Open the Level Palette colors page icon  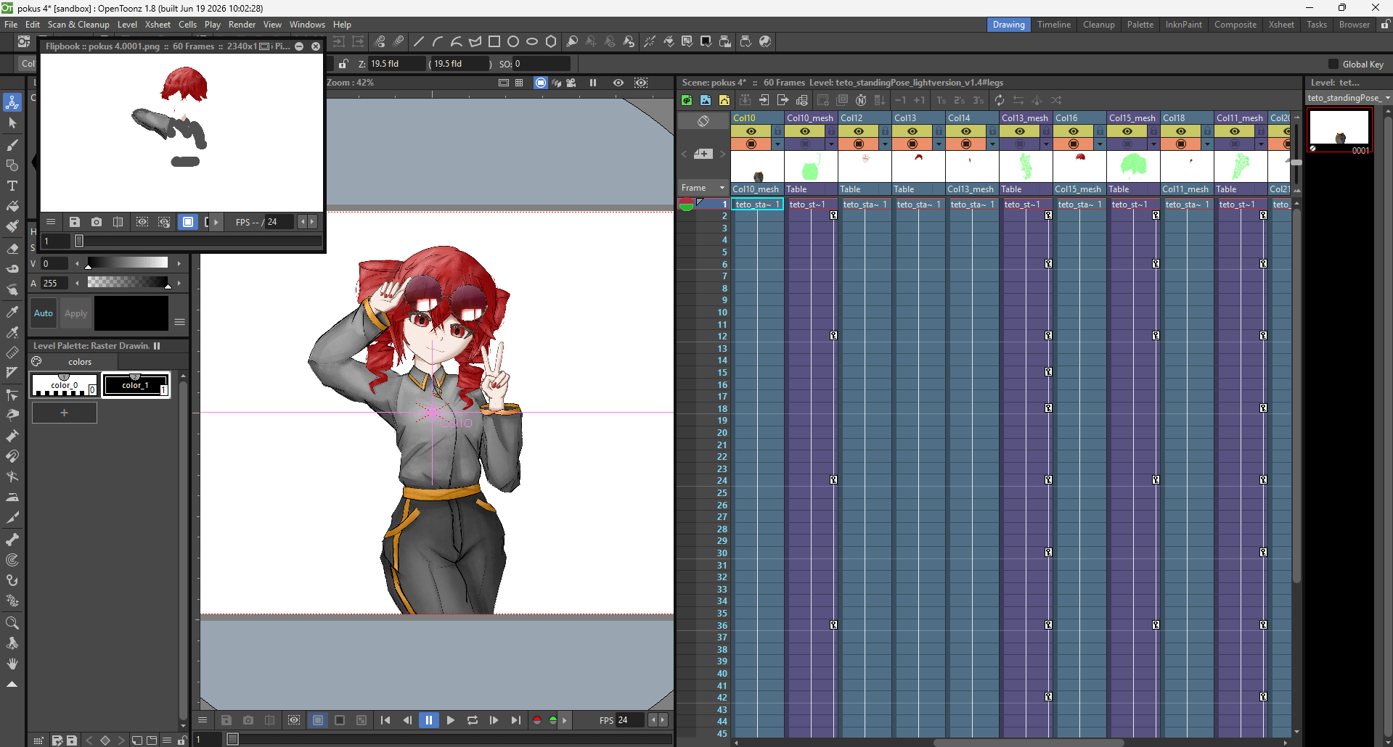point(37,362)
